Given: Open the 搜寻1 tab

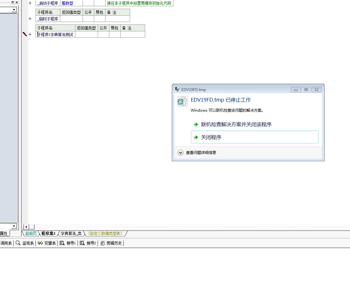Looking at the screenshot, I should coord(68,243).
